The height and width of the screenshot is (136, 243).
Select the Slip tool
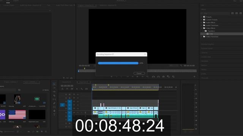point(54,99)
